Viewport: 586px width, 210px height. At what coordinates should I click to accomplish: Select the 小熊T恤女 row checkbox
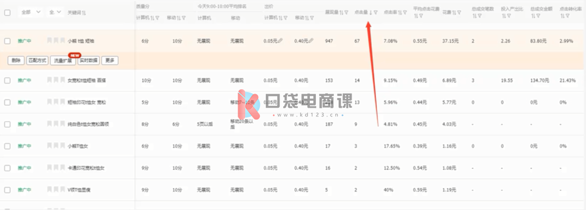[8, 146]
